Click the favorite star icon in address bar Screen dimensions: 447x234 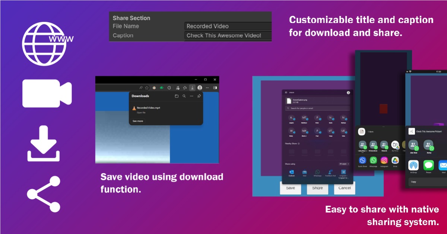tap(147, 88)
